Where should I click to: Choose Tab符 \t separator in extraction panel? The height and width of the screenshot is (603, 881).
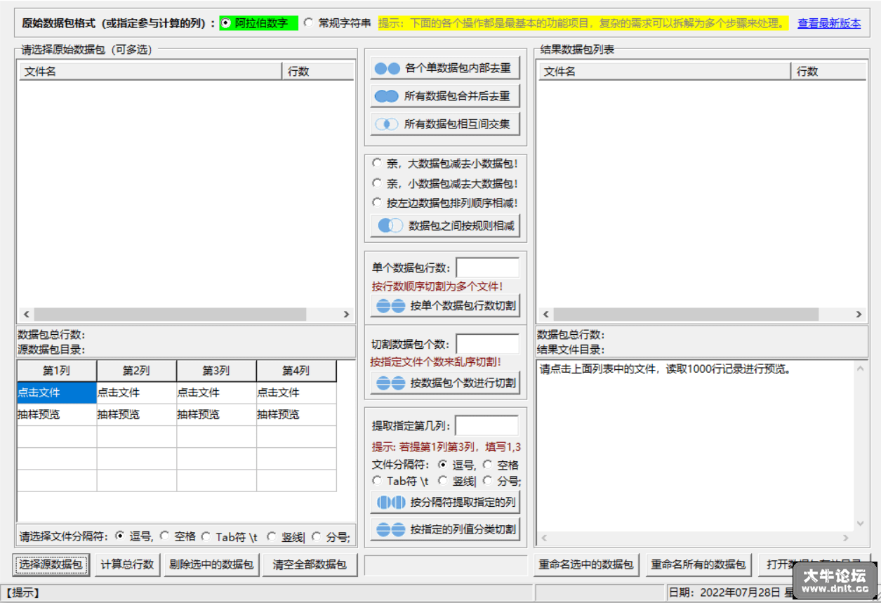(x=400, y=481)
